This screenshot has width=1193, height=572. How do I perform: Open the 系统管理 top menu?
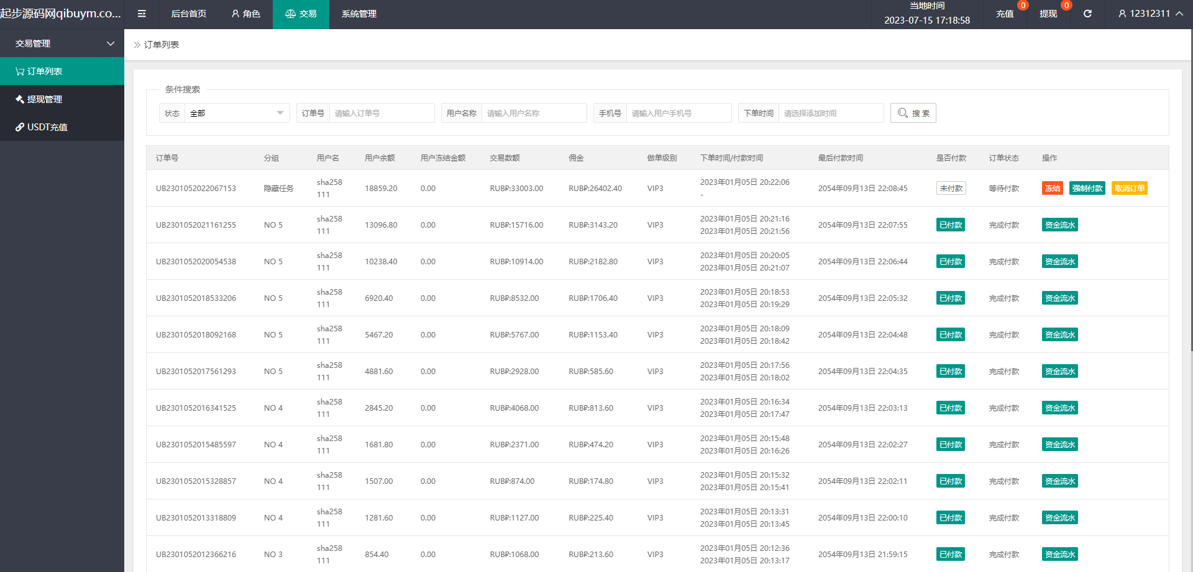tap(359, 14)
